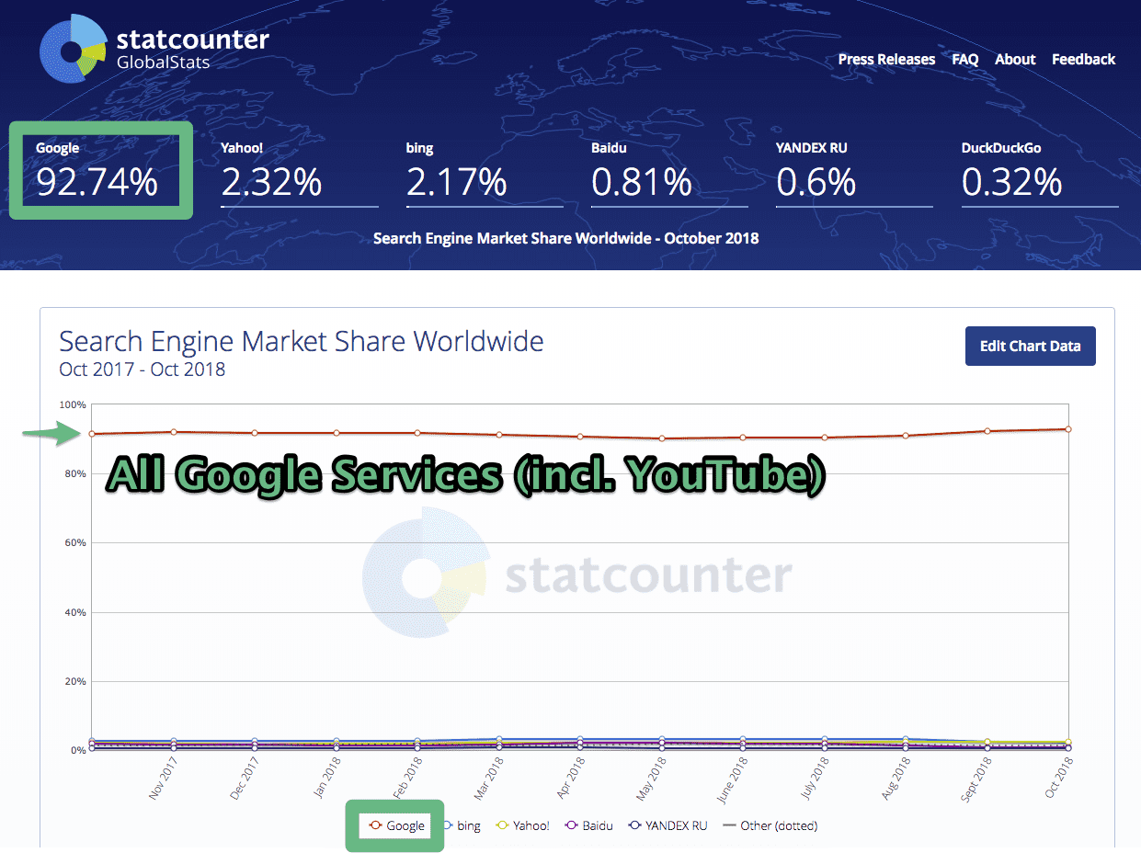Click the Nov 2017 Google data point
Screen dimensions: 1141x853
point(174,430)
